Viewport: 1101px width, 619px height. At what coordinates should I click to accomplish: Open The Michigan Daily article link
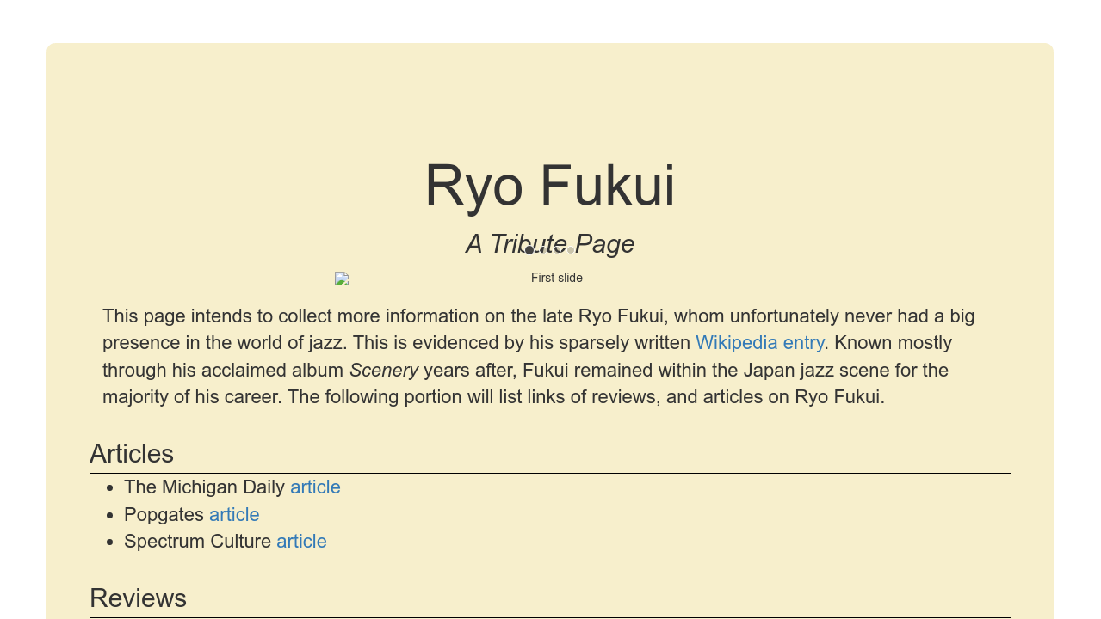click(x=315, y=487)
